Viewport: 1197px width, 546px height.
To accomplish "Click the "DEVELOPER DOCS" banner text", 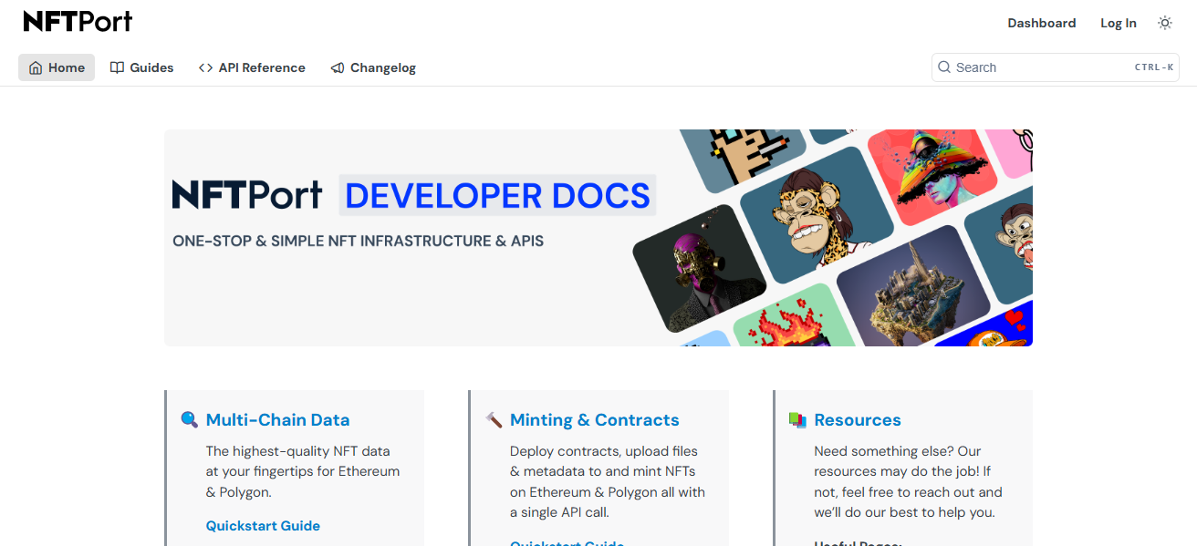I will pyautogui.click(x=497, y=196).
